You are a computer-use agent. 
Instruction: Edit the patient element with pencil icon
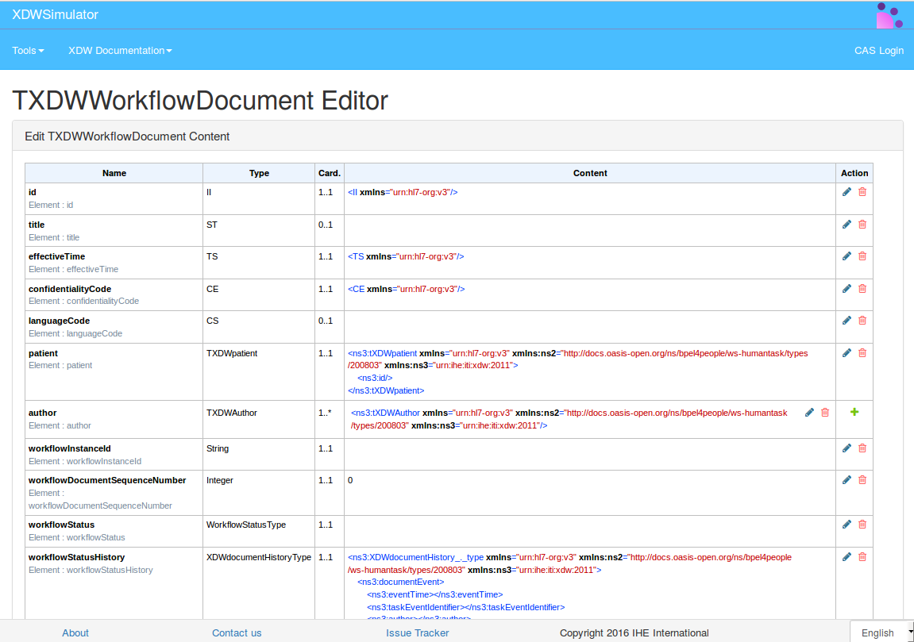[847, 353]
